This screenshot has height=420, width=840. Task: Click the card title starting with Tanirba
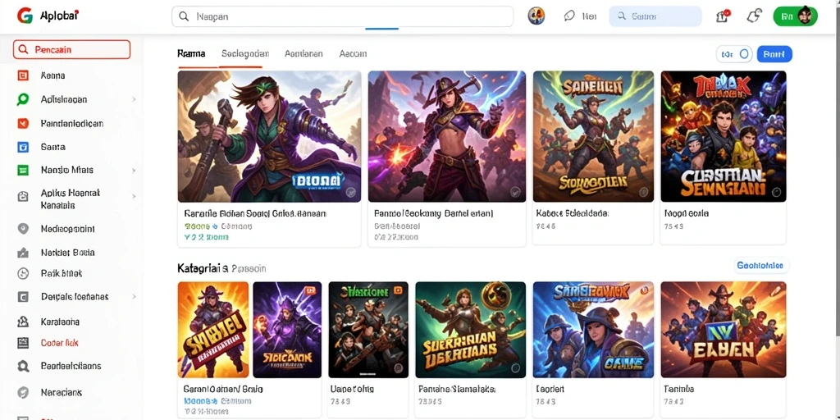click(678, 389)
